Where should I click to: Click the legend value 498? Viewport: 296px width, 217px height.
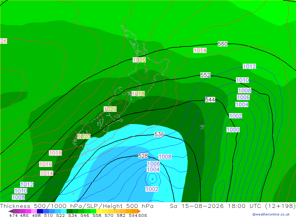pyautogui.click(x=36, y=215)
